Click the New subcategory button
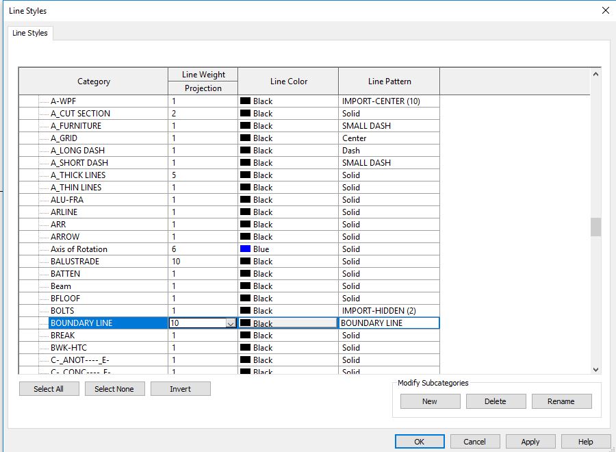Image resolution: width=616 pixels, height=452 pixels. tap(430, 401)
